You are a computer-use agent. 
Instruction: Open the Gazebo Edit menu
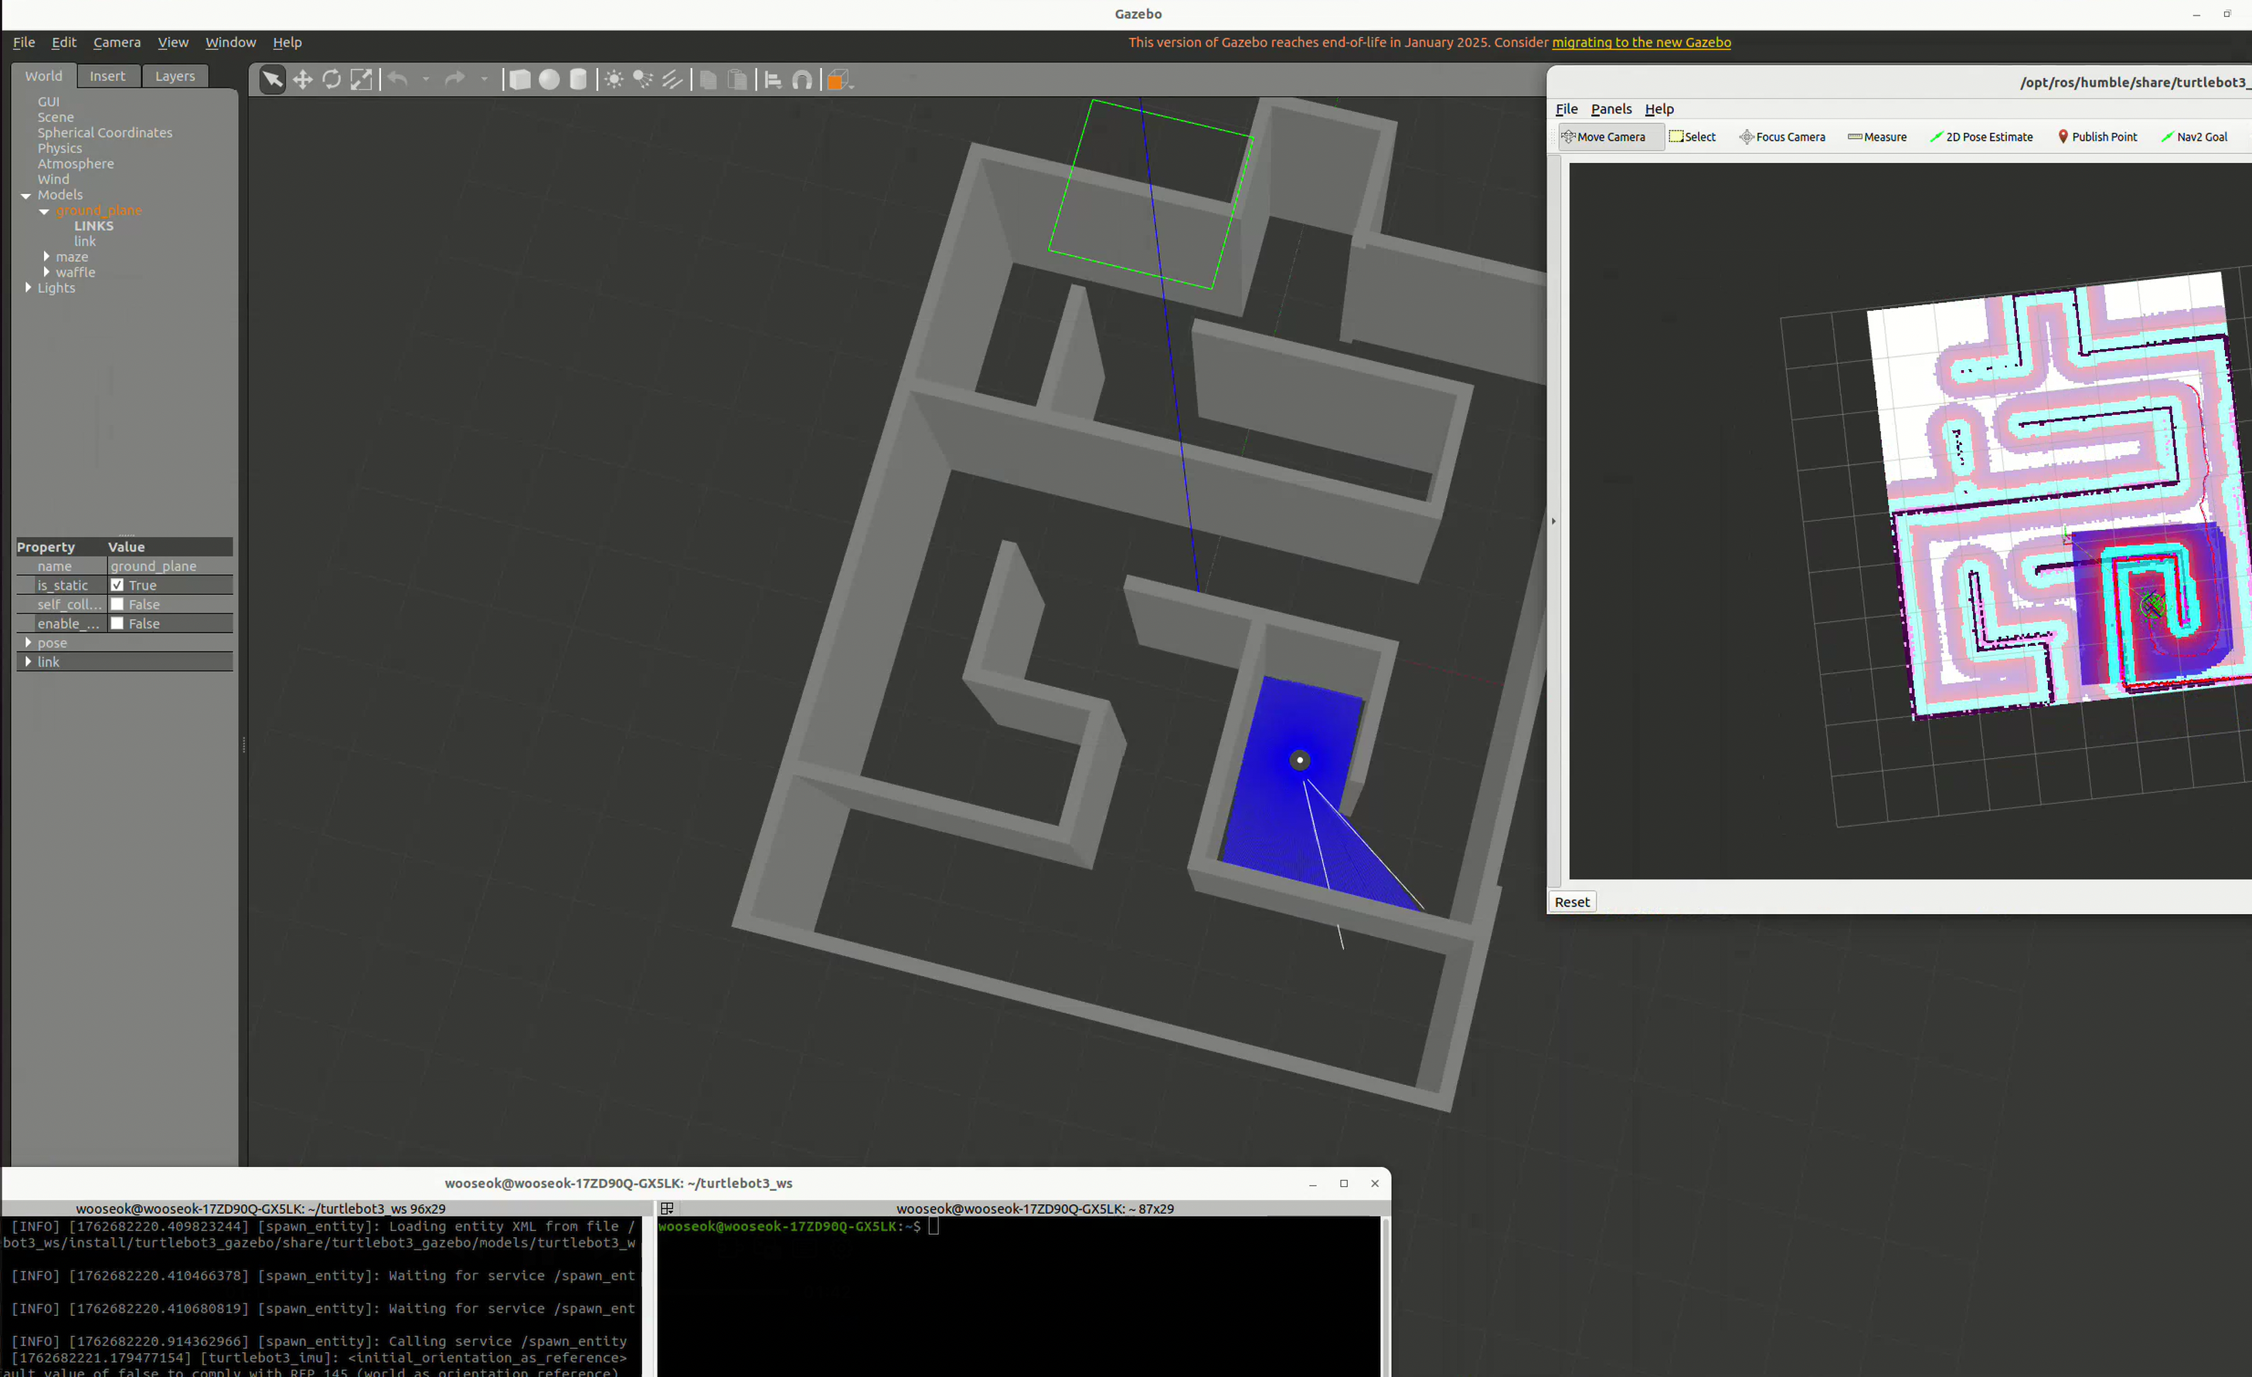(x=64, y=42)
